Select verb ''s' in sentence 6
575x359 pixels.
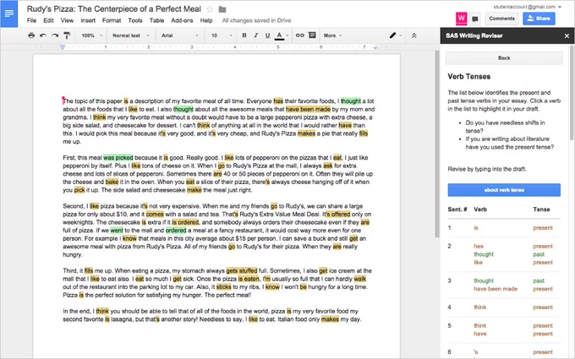click(475, 352)
